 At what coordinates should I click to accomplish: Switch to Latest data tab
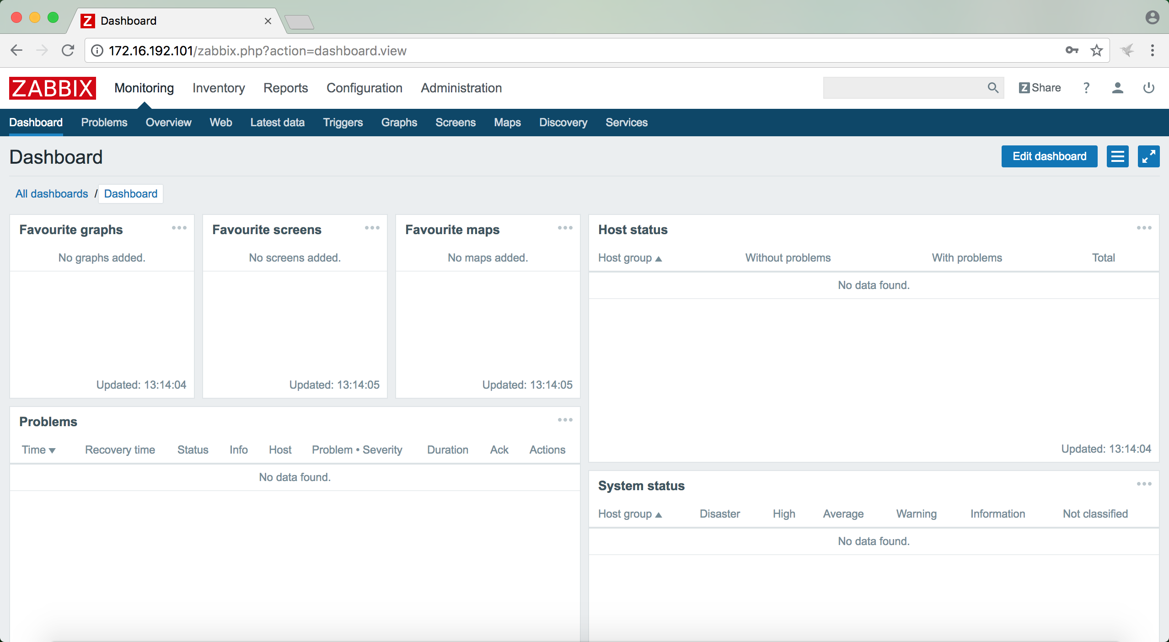[277, 123]
